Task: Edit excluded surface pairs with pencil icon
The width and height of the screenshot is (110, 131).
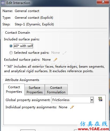Action: pos(56,59)
